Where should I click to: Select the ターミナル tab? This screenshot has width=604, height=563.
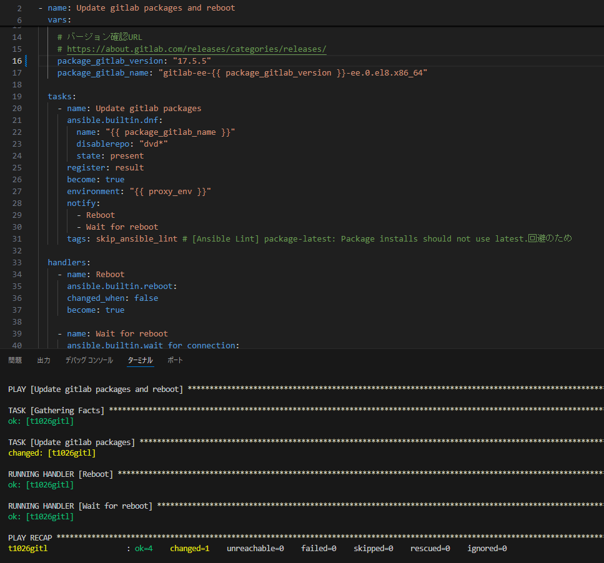[x=140, y=360]
